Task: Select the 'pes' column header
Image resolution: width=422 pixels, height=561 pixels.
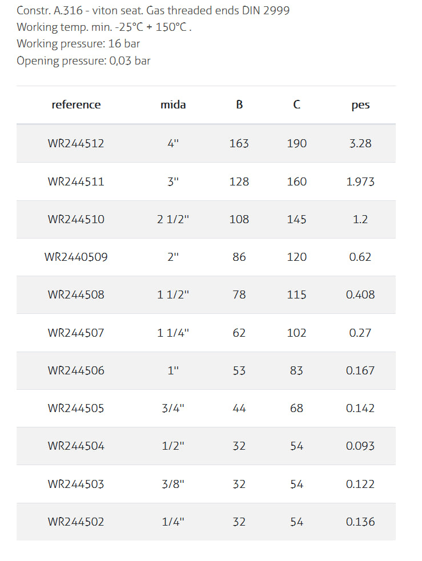Action: (360, 105)
